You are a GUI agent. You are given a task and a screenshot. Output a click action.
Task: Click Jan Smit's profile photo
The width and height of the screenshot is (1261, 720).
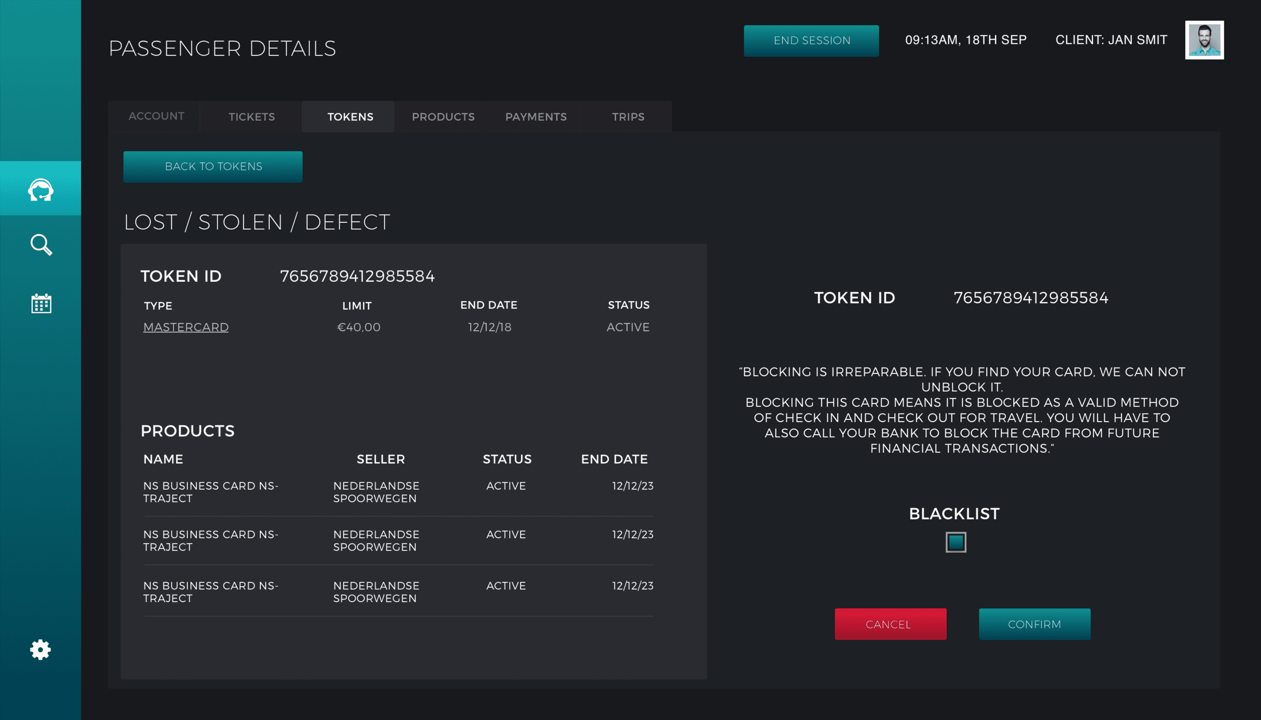pos(1204,40)
